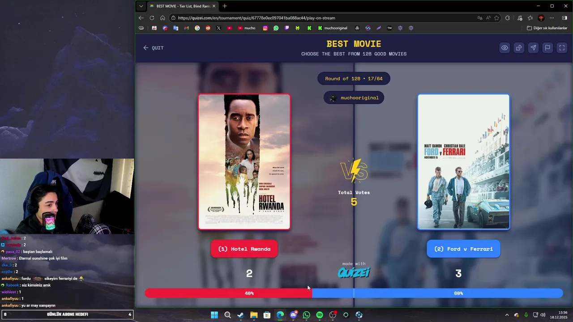Screen dimensions: 573x322
Task: Reload the page with the refresh icon
Action: (152, 18)
